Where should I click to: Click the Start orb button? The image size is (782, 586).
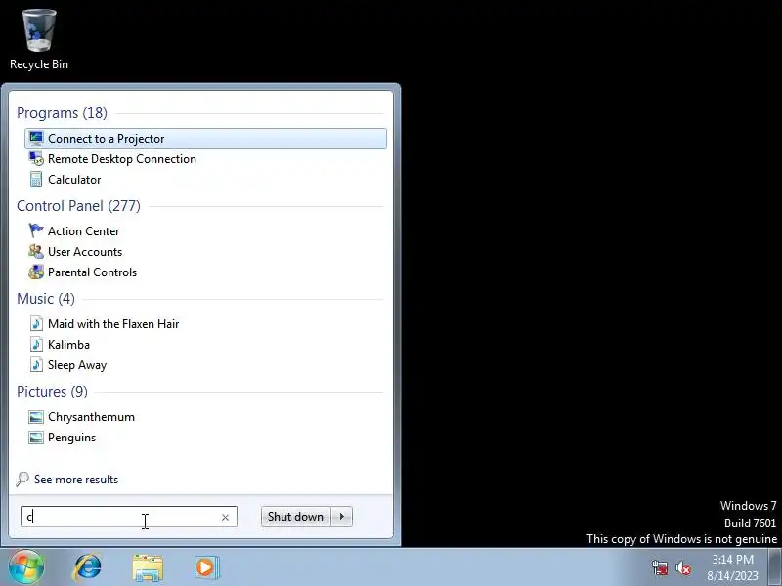point(26,566)
